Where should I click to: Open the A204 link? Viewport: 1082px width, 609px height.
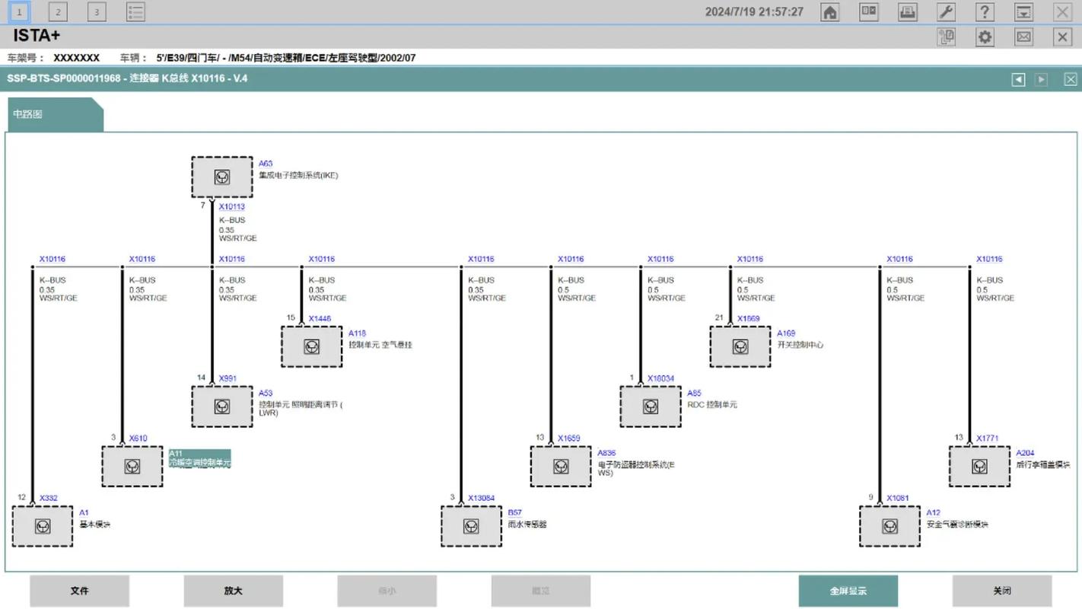point(1025,453)
